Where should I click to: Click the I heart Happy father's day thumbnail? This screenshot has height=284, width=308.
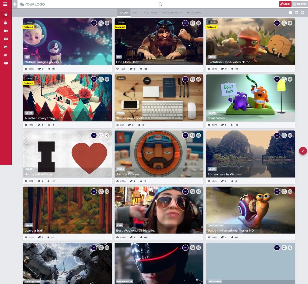pos(67,154)
